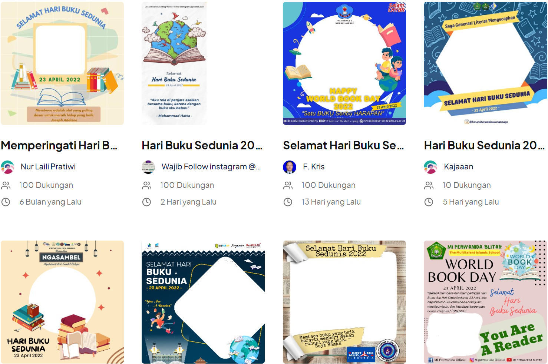548x364 pixels.
Task: Open the NGASAMBEL Hari Buku Sedunia frame
Action: (x=62, y=302)
